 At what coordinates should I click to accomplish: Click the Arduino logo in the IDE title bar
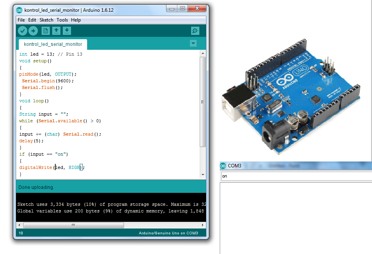pos(19,10)
